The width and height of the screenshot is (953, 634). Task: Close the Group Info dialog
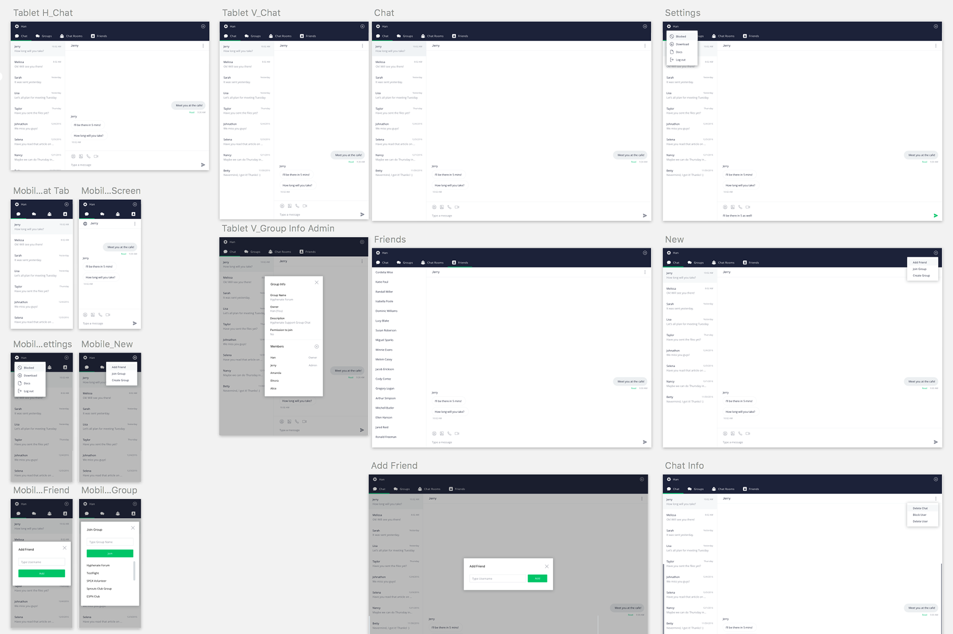coord(317,283)
